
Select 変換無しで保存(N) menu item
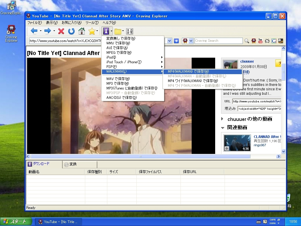click(133, 39)
